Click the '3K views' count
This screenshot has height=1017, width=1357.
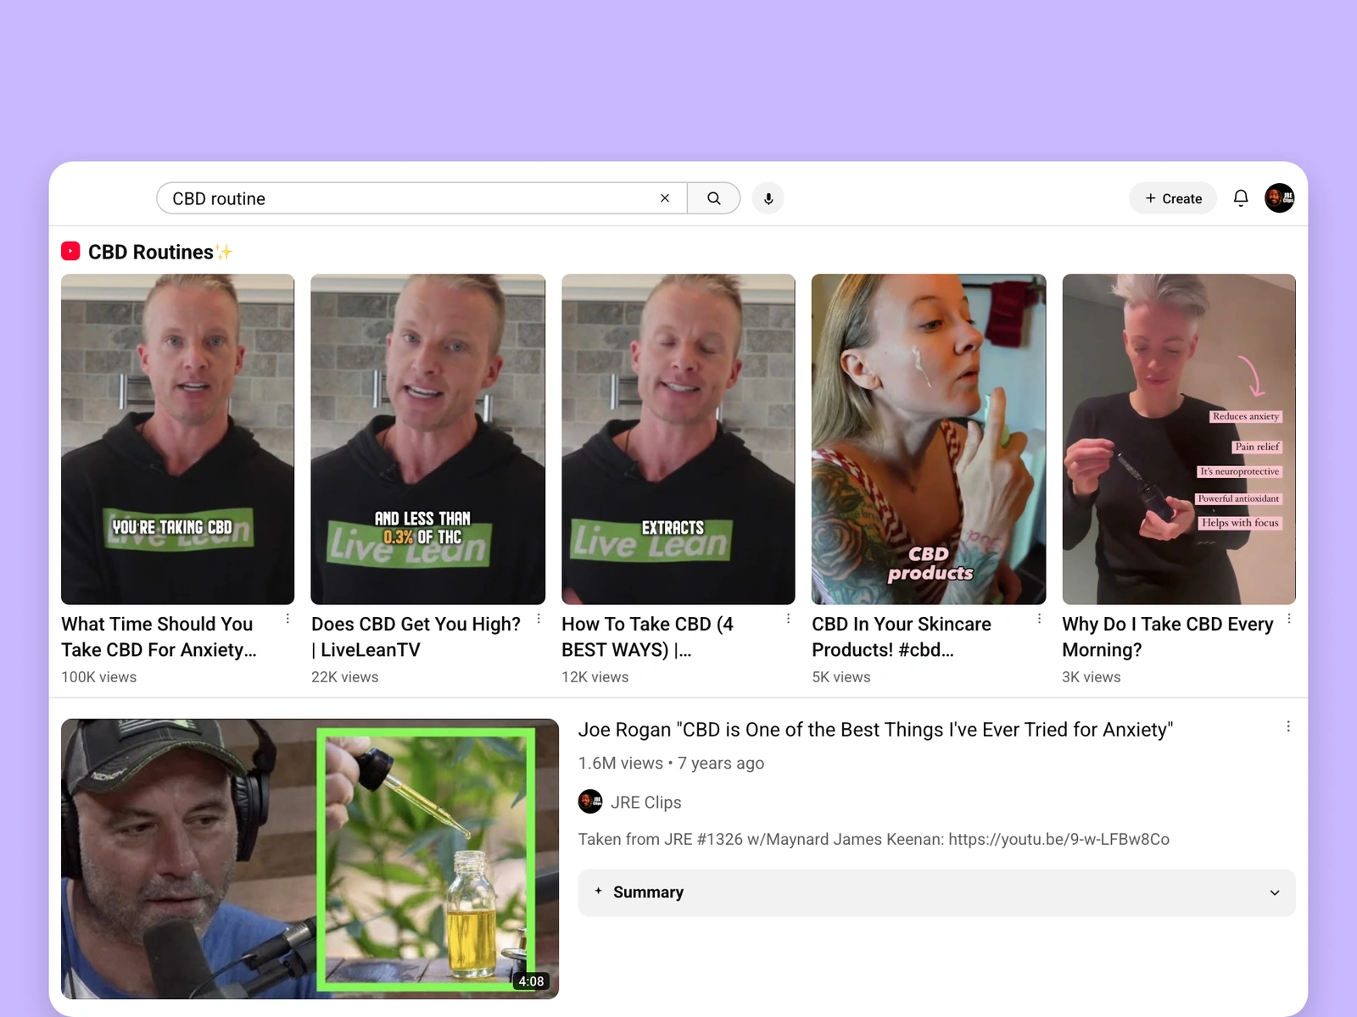point(1091,677)
